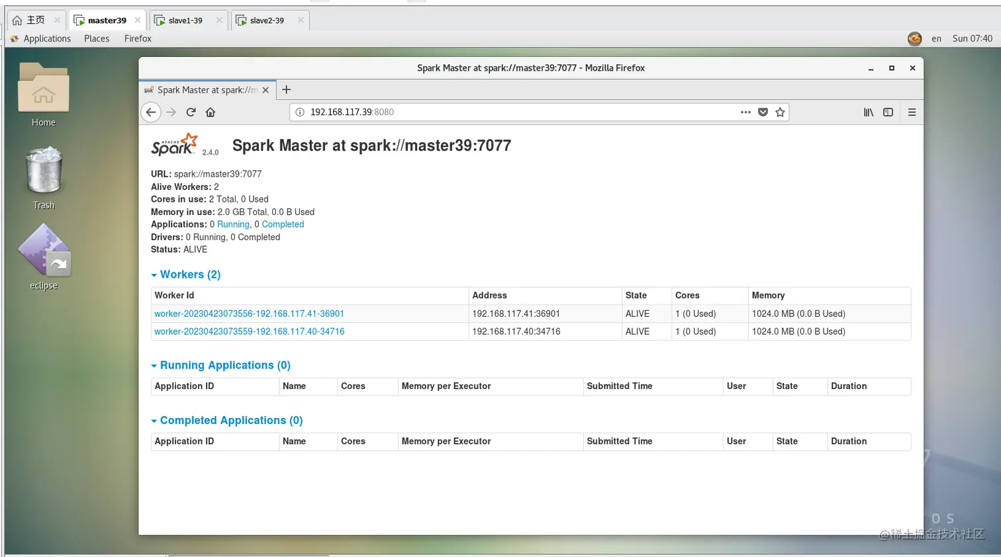Open page actions three-dot menu
Screen dimensions: 1001x557
coord(745,112)
